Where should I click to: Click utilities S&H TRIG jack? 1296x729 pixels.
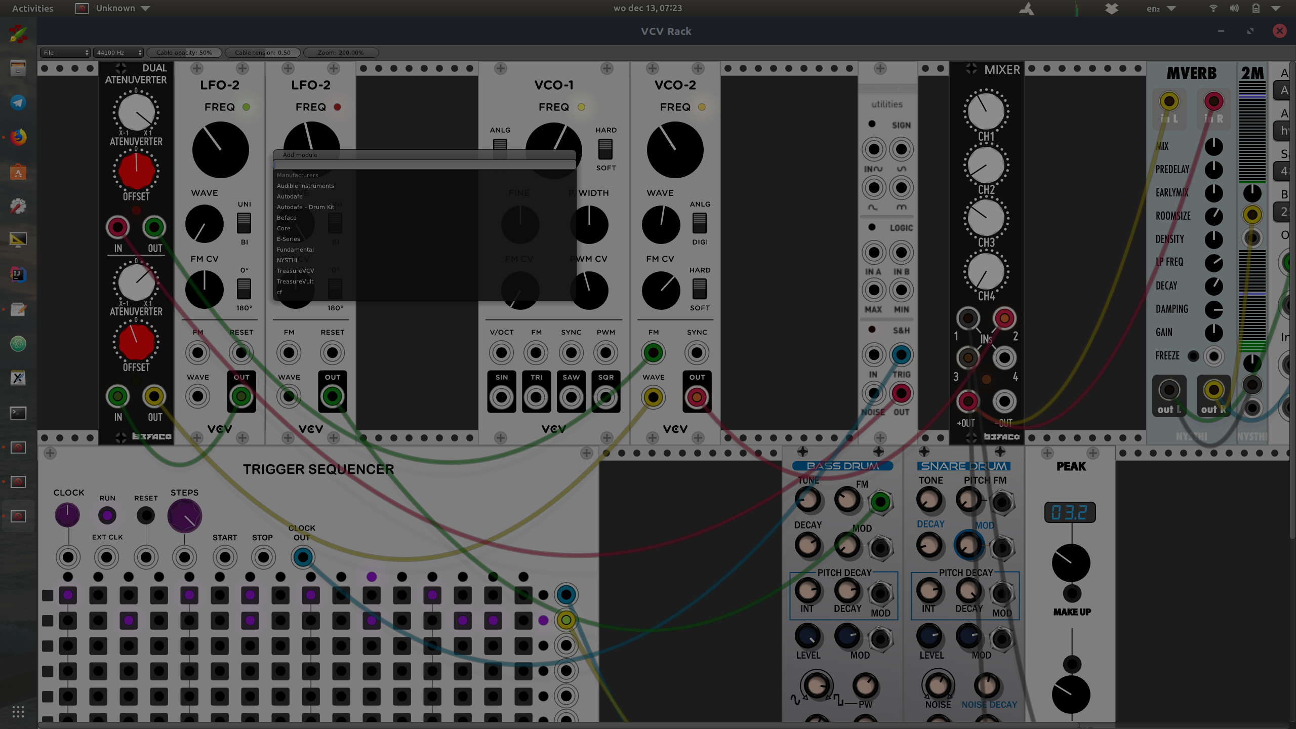(x=901, y=355)
